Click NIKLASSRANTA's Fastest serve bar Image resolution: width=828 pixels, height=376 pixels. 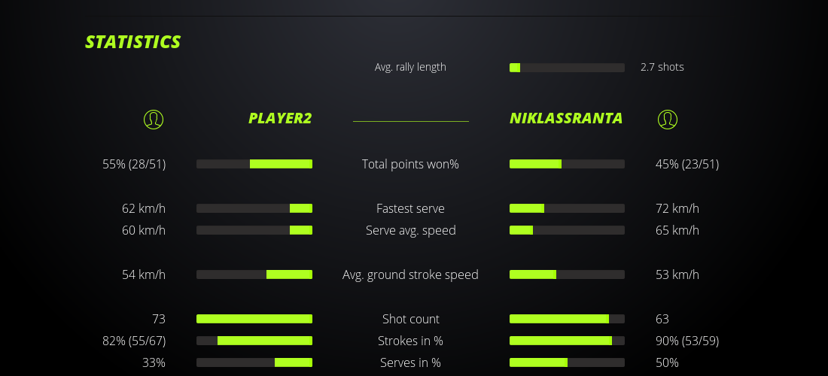tap(567, 208)
